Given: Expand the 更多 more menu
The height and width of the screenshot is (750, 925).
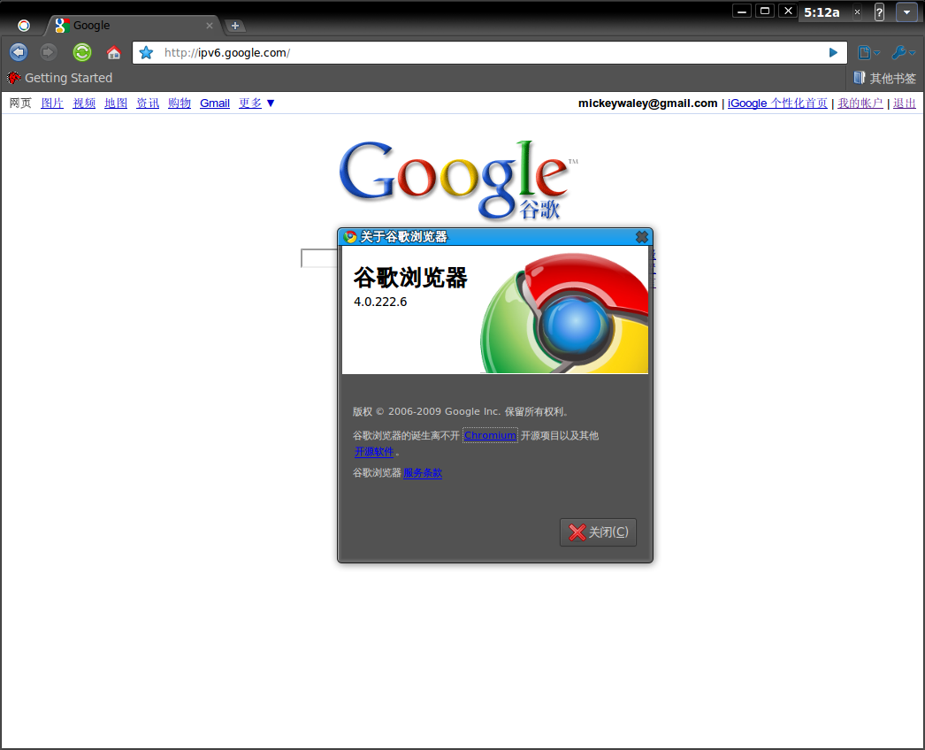Looking at the screenshot, I should [256, 103].
